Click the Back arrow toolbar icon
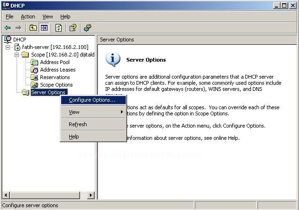The image size is (299, 210). [8, 28]
